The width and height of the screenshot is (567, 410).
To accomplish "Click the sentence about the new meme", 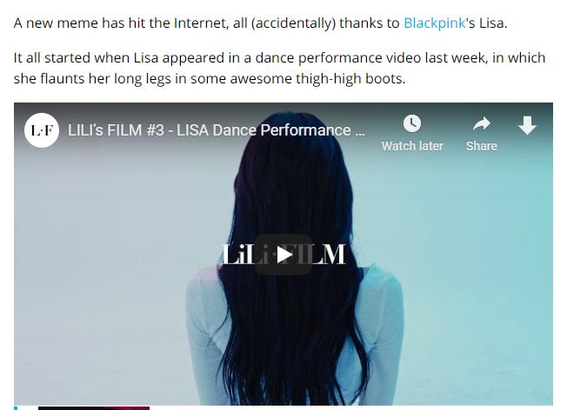I will pos(260,23).
